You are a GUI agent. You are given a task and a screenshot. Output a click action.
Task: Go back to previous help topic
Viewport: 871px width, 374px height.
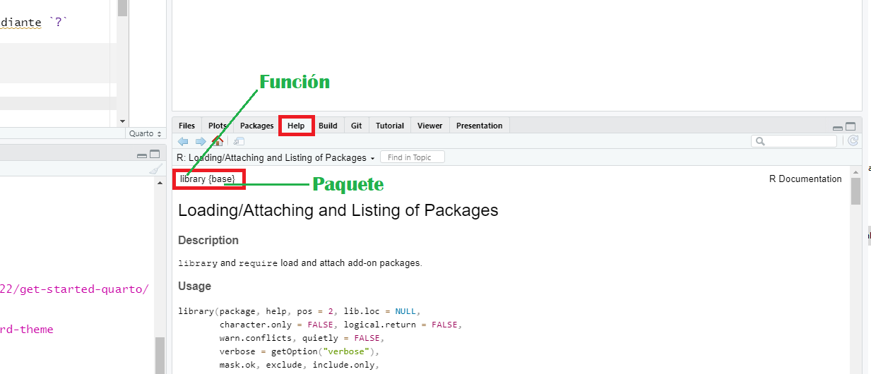[183, 141]
